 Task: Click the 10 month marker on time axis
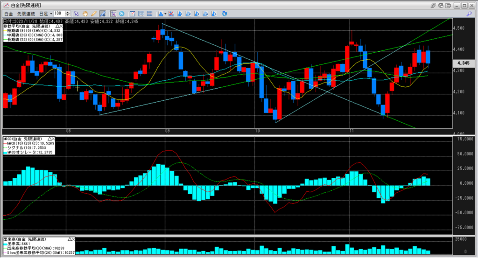click(x=257, y=131)
